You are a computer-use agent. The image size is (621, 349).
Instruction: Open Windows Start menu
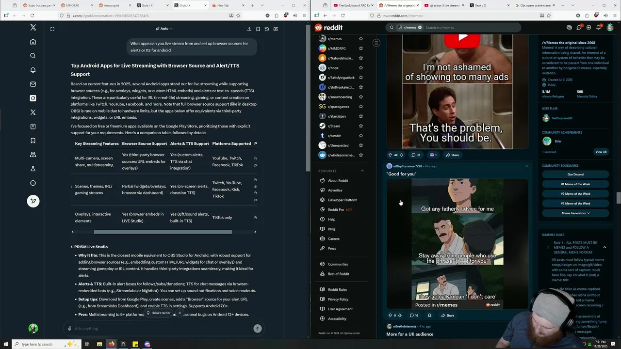click(x=6, y=344)
